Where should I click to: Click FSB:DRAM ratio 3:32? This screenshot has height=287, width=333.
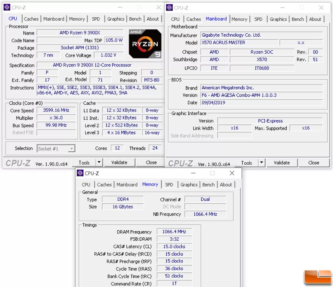(174, 239)
